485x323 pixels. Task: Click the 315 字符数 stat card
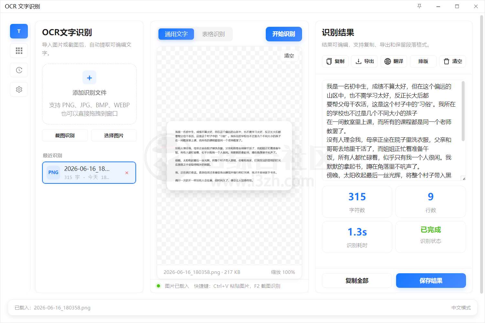[357, 202]
